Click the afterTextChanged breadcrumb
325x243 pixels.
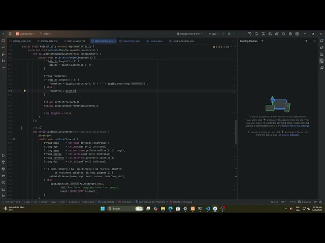(x=181, y=202)
